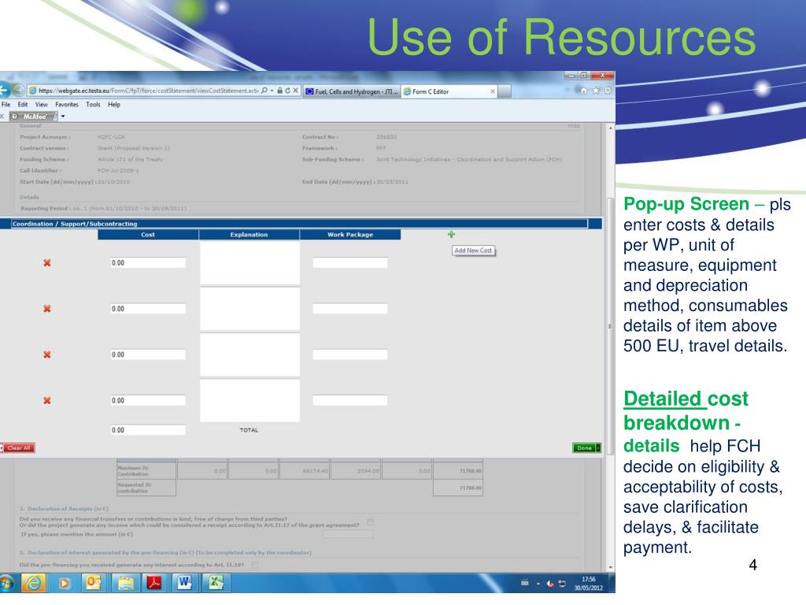Click the McAfee toolbar button
Screen dimensions: 806x605
[x=33, y=117]
